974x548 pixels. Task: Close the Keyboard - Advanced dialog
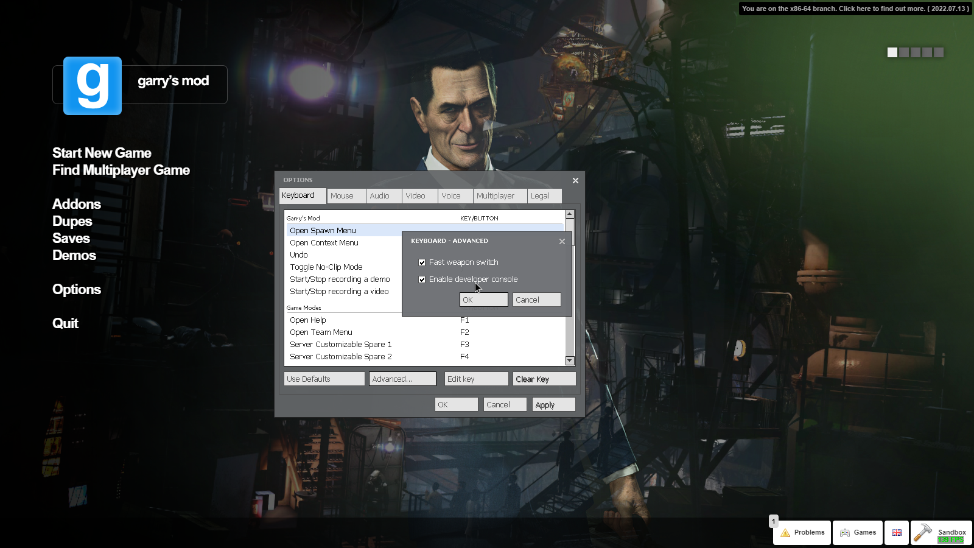pyautogui.click(x=562, y=242)
